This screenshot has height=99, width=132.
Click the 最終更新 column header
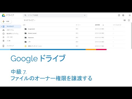click(97, 25)
